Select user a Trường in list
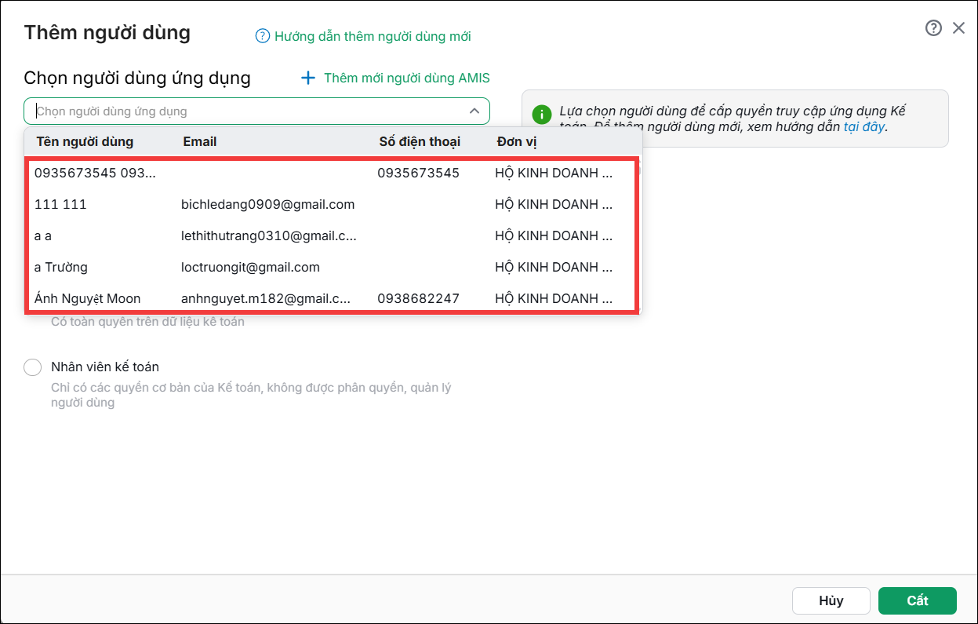This screenshot has height=624, width=978. click(333, 267)
